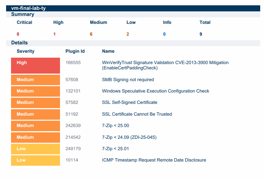Click the Critical column label
Screen dimensions: 264x179
[24, 22]
